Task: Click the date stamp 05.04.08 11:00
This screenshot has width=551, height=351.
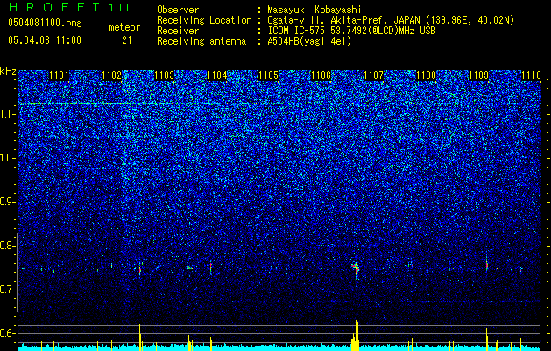Action: (x=45, y=40)
